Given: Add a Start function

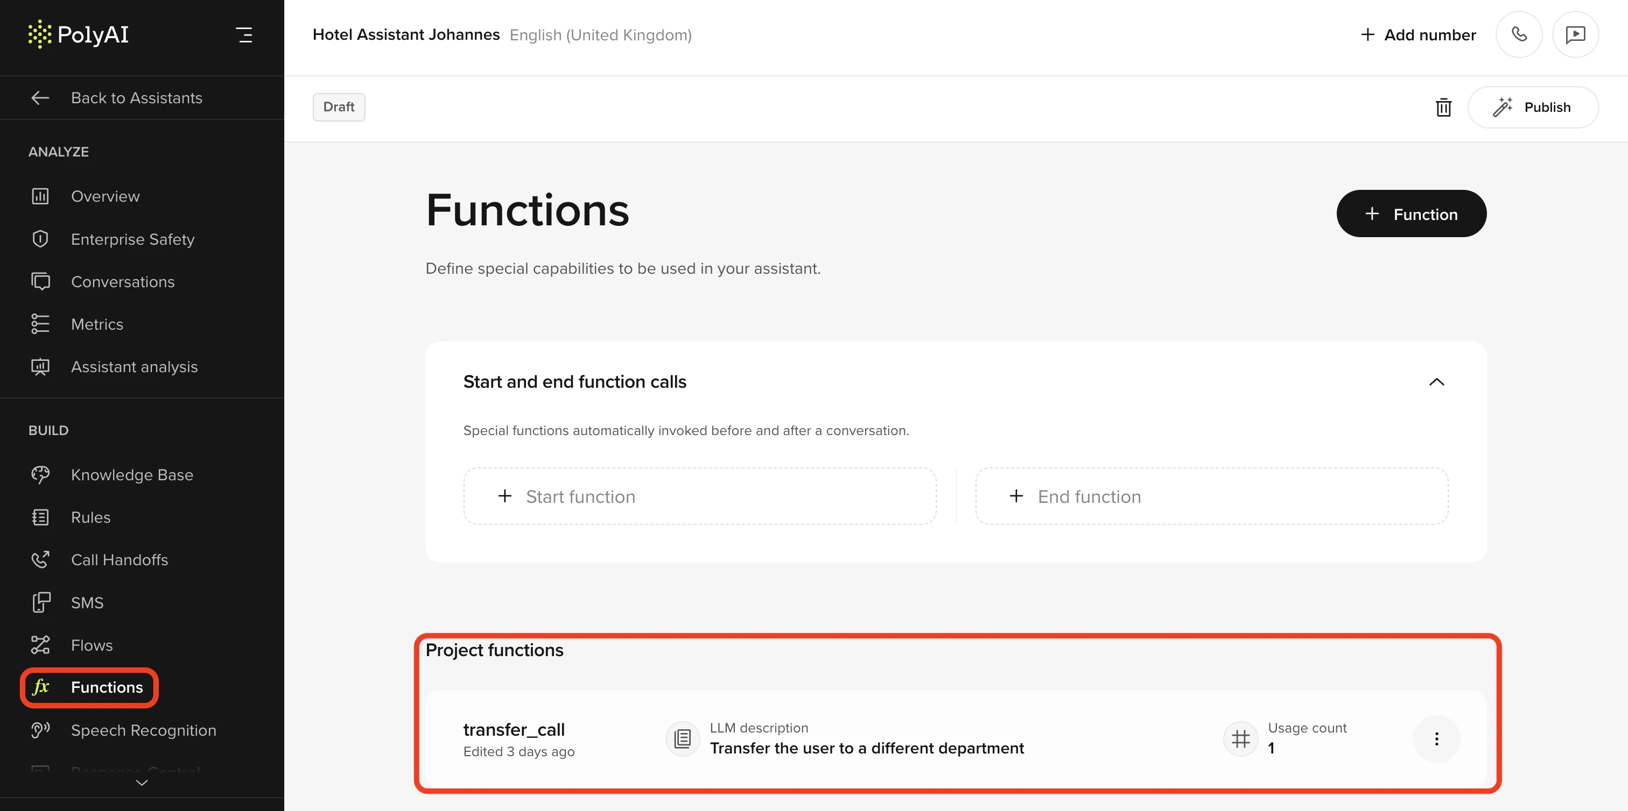Looking at the screenshot, I should pos(699,496).
